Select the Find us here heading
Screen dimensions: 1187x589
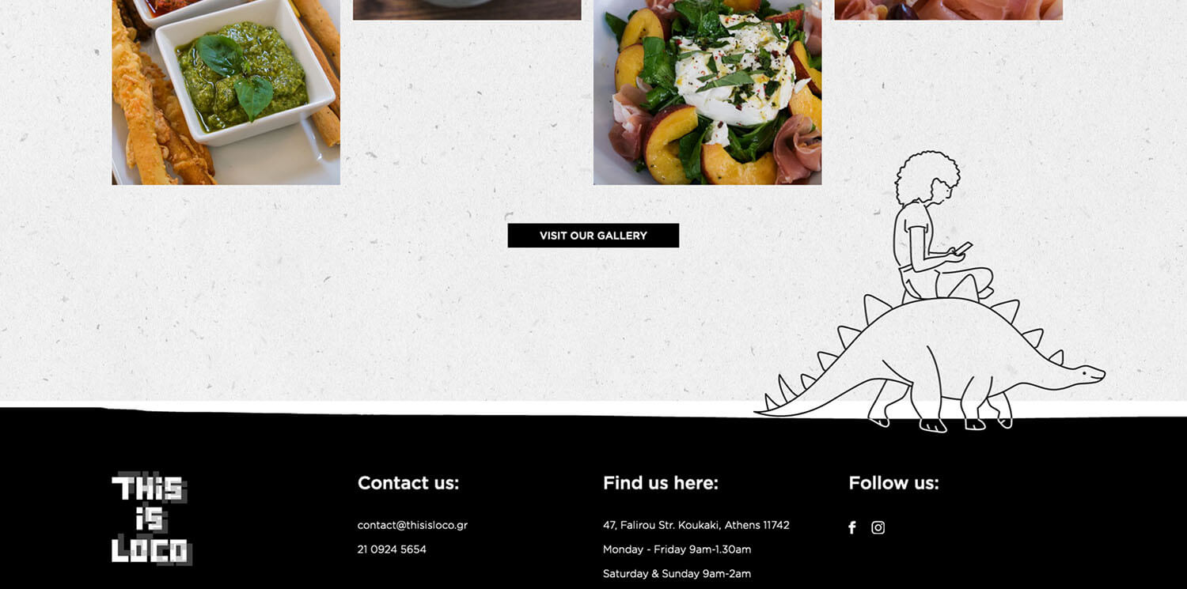click(x=661, y=483)
